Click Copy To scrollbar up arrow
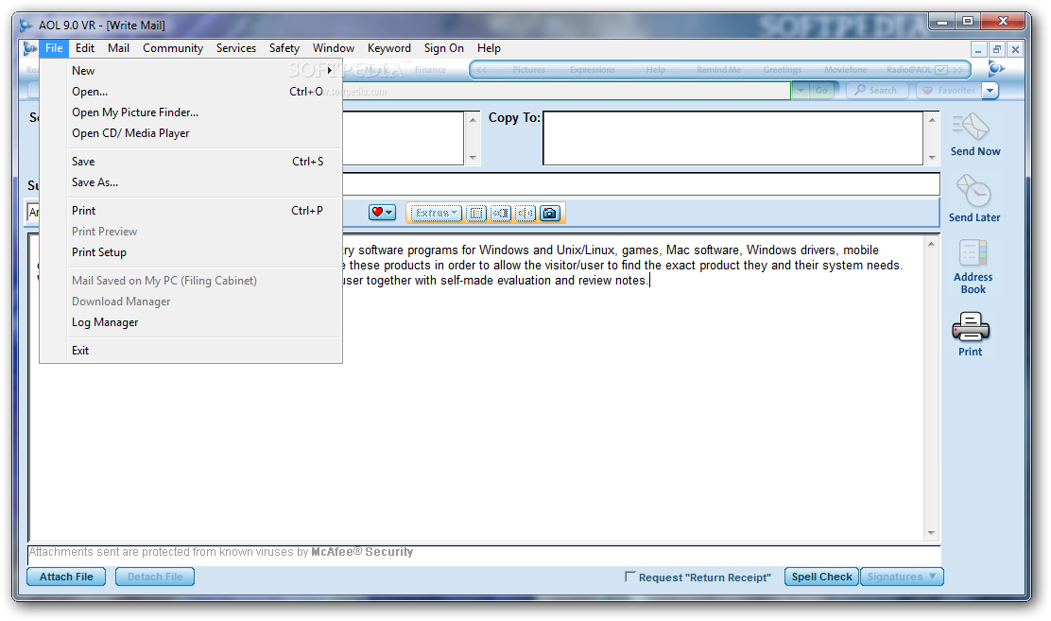 click(x=932, y=119)
